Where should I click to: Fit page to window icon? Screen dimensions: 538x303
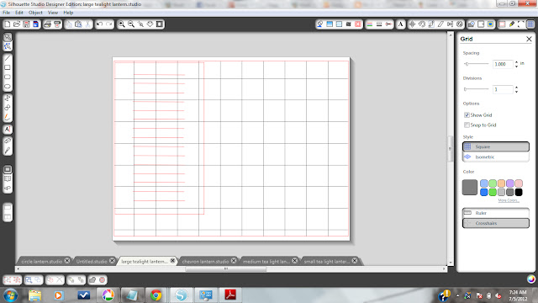(x=160, y=24)
